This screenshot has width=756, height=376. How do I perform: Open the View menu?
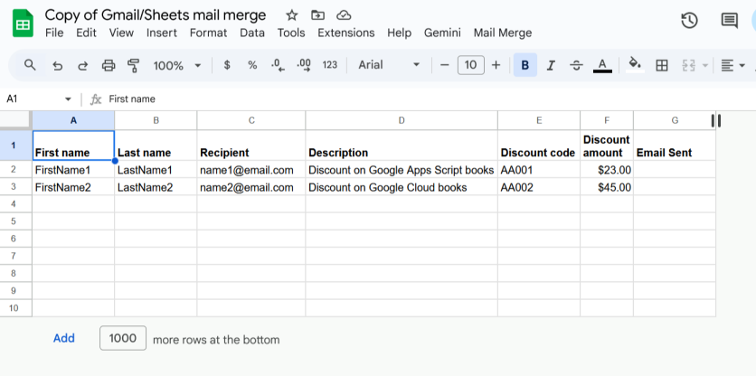(x=121, y=33)
